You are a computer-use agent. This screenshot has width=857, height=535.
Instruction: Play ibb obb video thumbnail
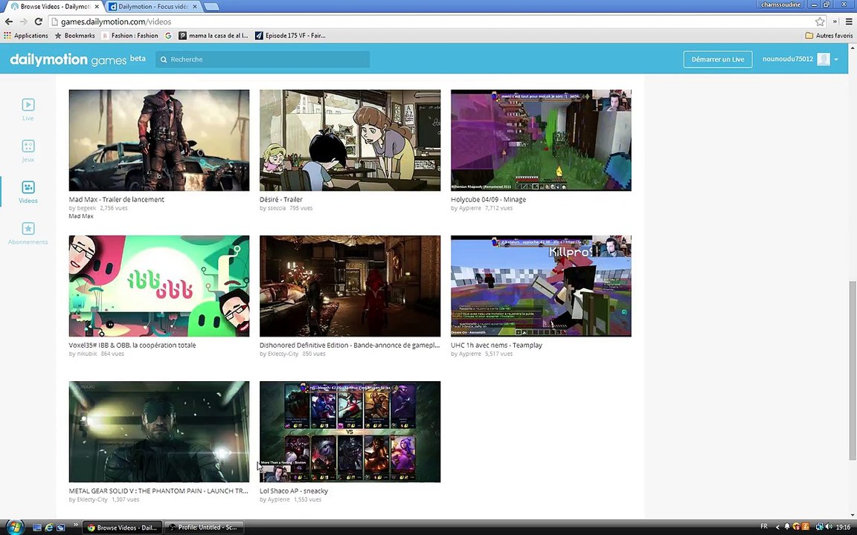(159, 286)
